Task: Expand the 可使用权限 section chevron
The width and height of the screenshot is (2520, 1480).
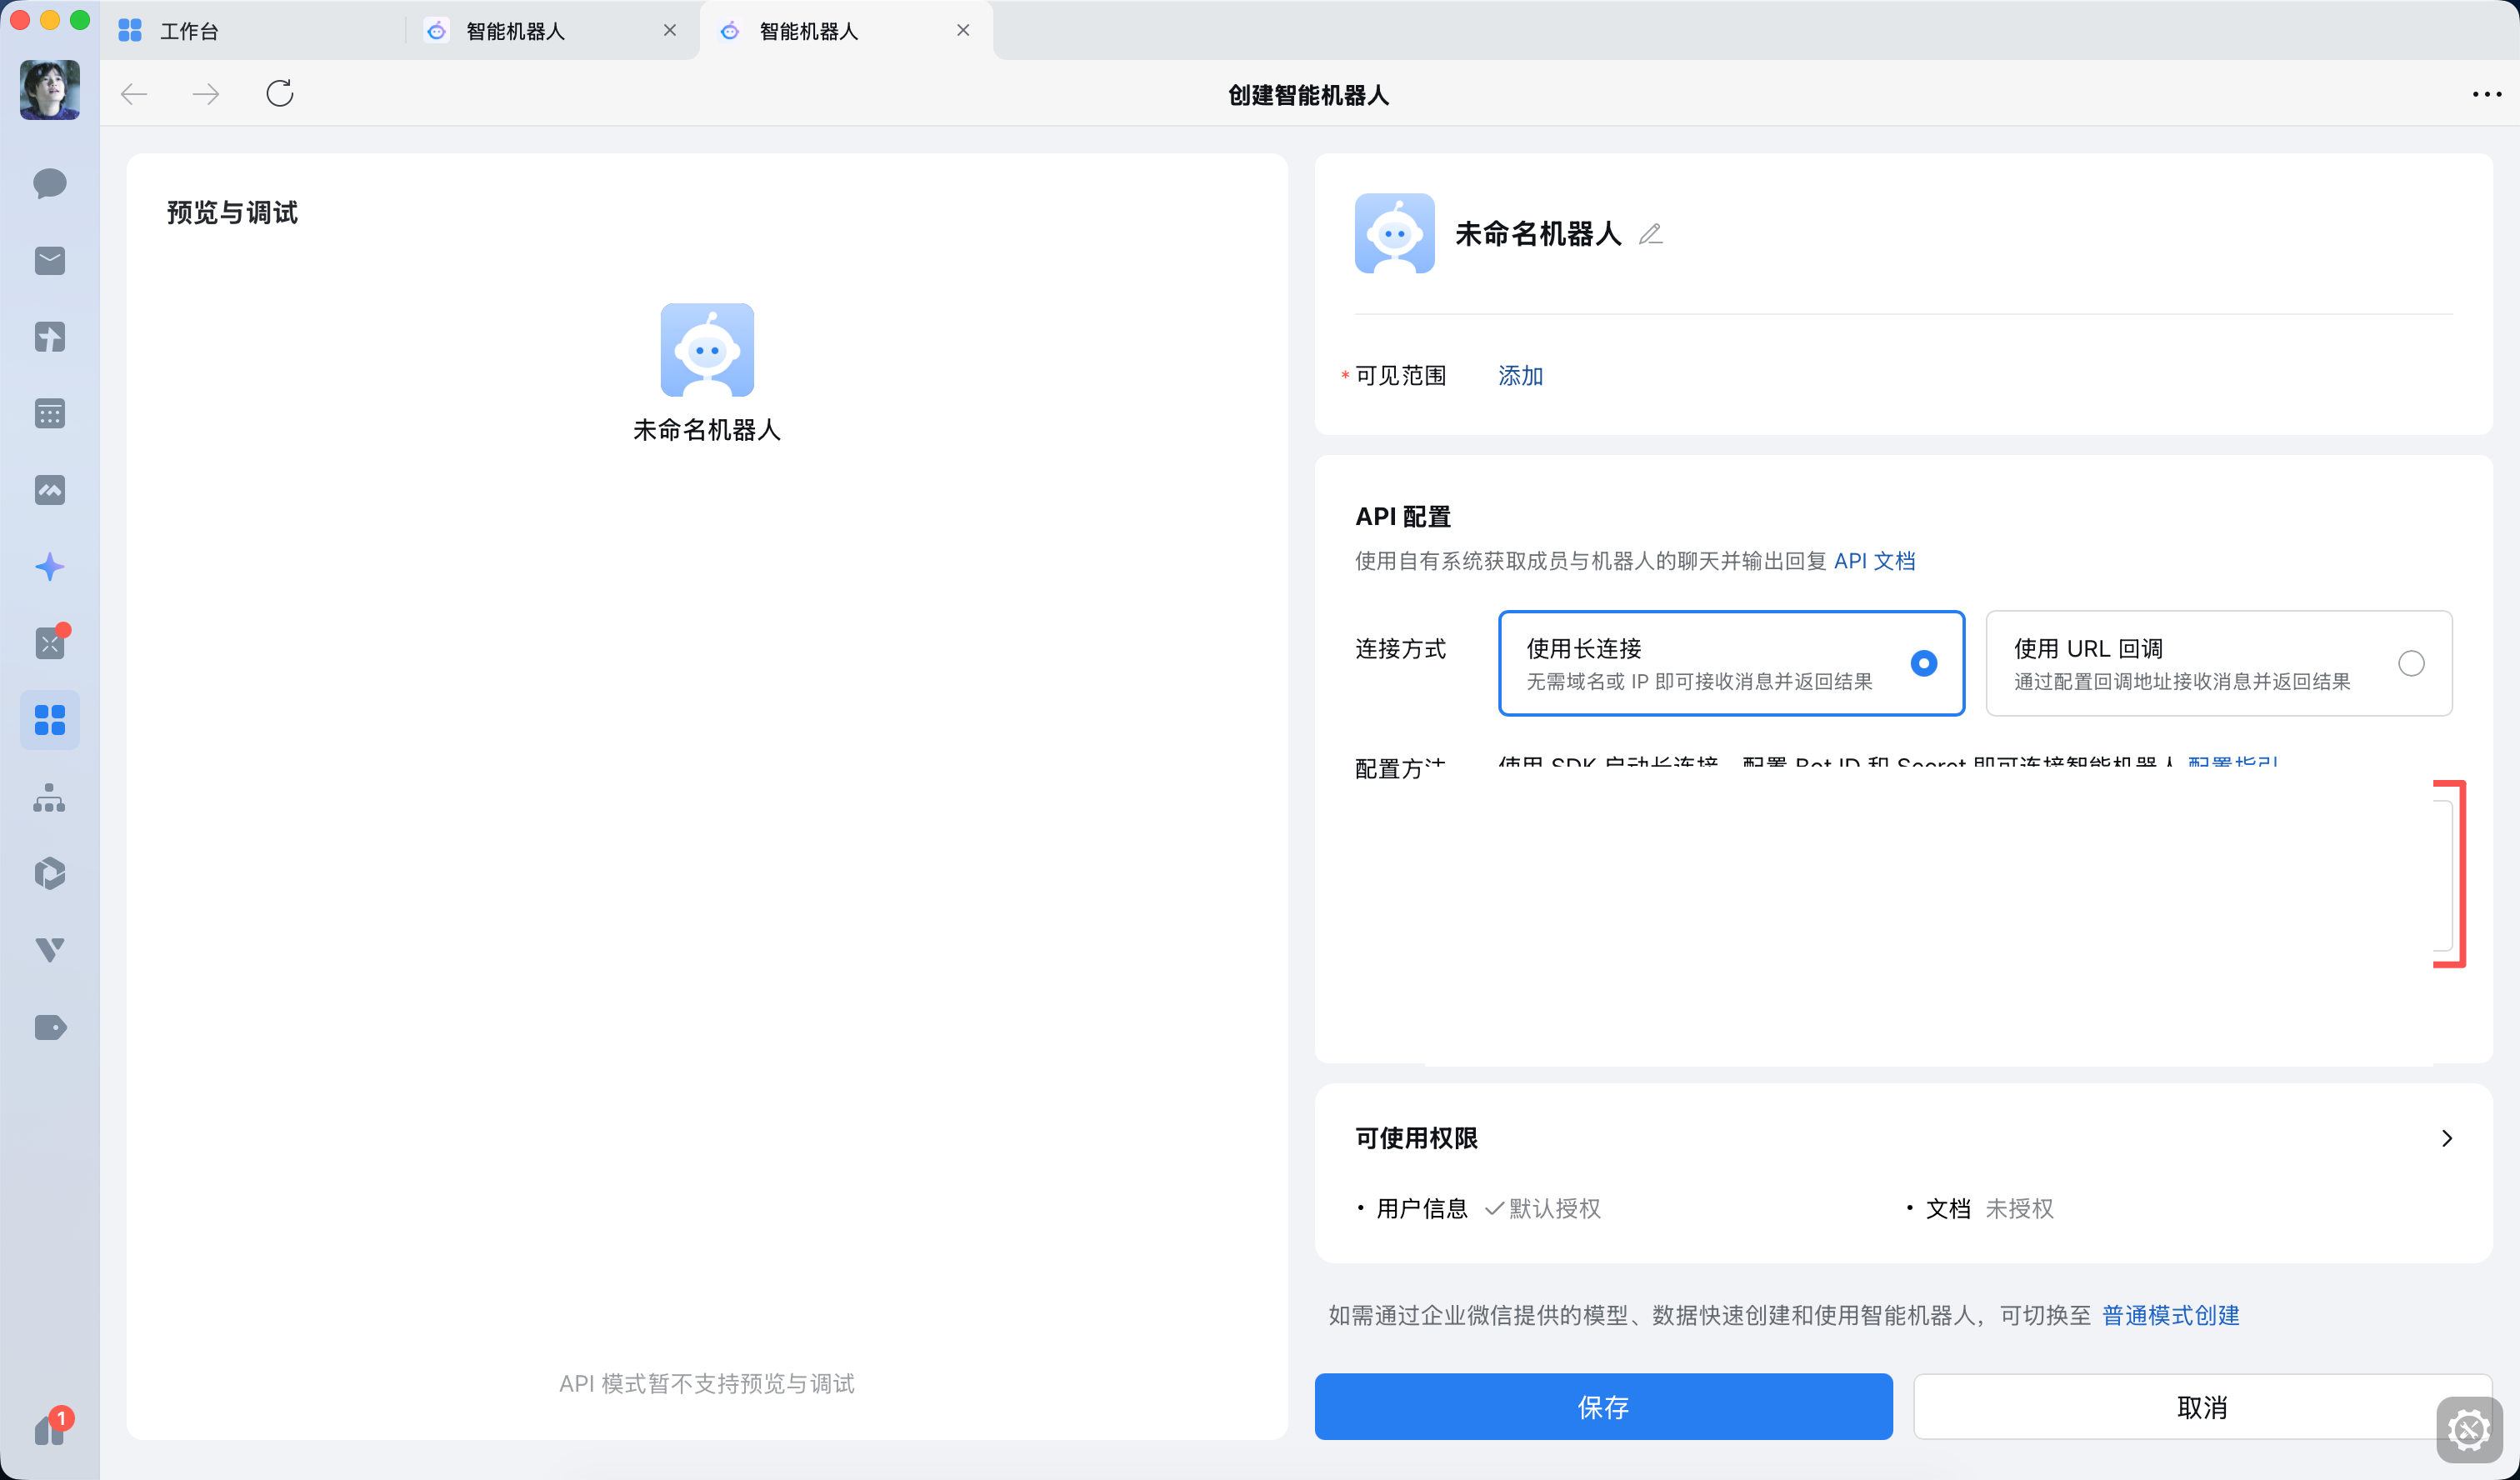Action: point(2446,1138)
